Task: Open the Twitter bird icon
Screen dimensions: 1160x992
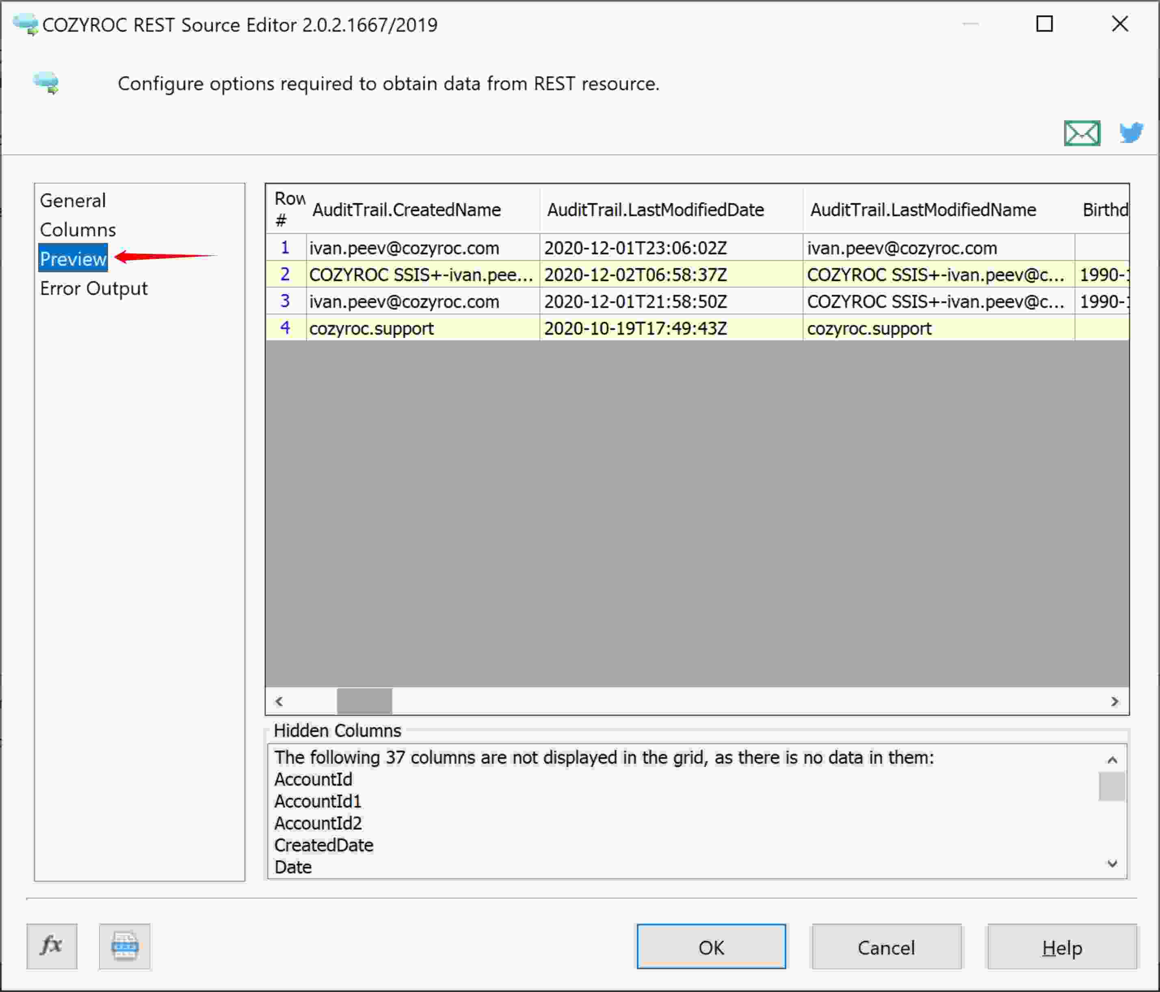Action: [1132, 133]
